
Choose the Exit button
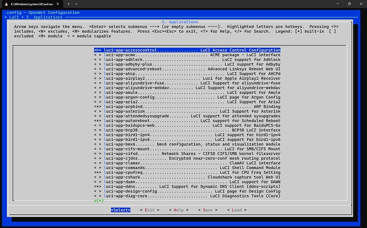149,210
